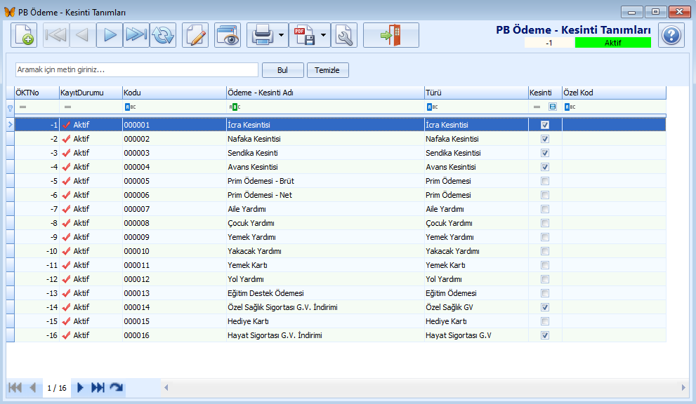The width and height of the screenshot is (696, 404).
Task: Toggle Kesinti checkbox for Avans Kesintisi
Action: click(x=545, y=167)
